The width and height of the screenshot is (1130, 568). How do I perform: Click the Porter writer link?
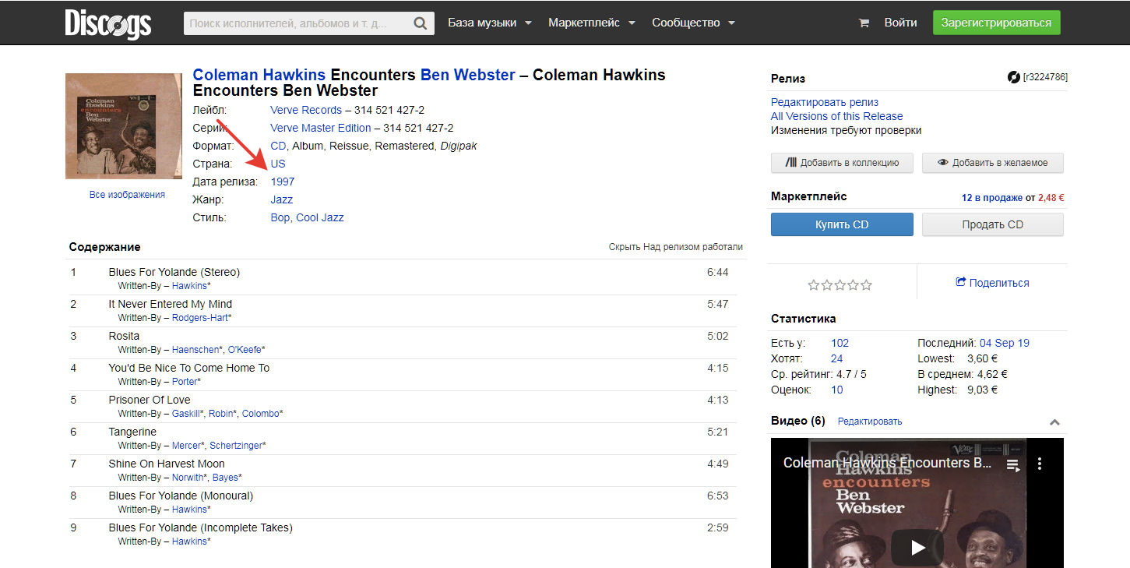point(185,382)
